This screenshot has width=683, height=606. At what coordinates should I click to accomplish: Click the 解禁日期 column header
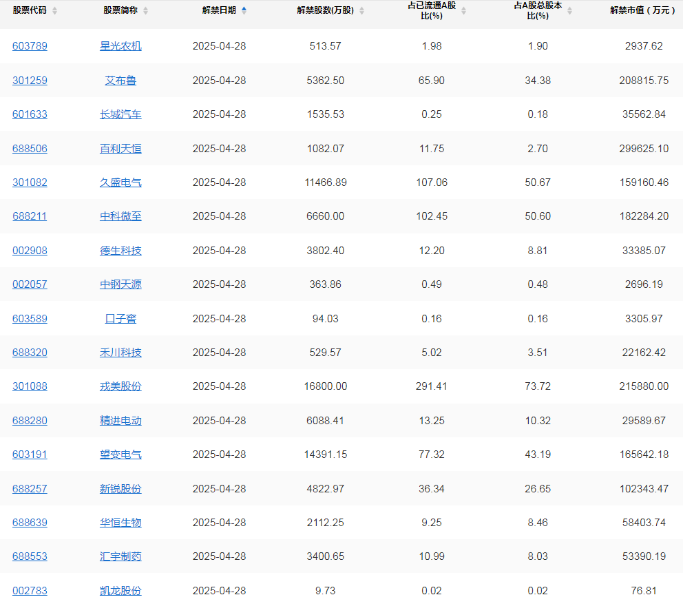(x=219, y=10)
